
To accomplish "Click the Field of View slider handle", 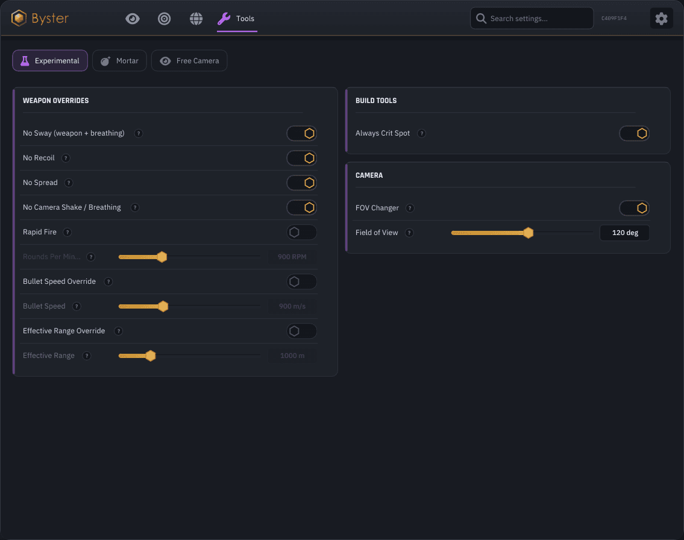I will coord(529,233).
